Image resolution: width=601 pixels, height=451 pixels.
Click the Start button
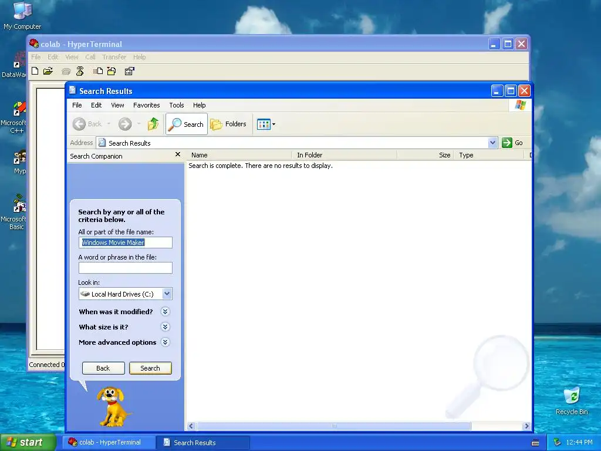[28, 442]
